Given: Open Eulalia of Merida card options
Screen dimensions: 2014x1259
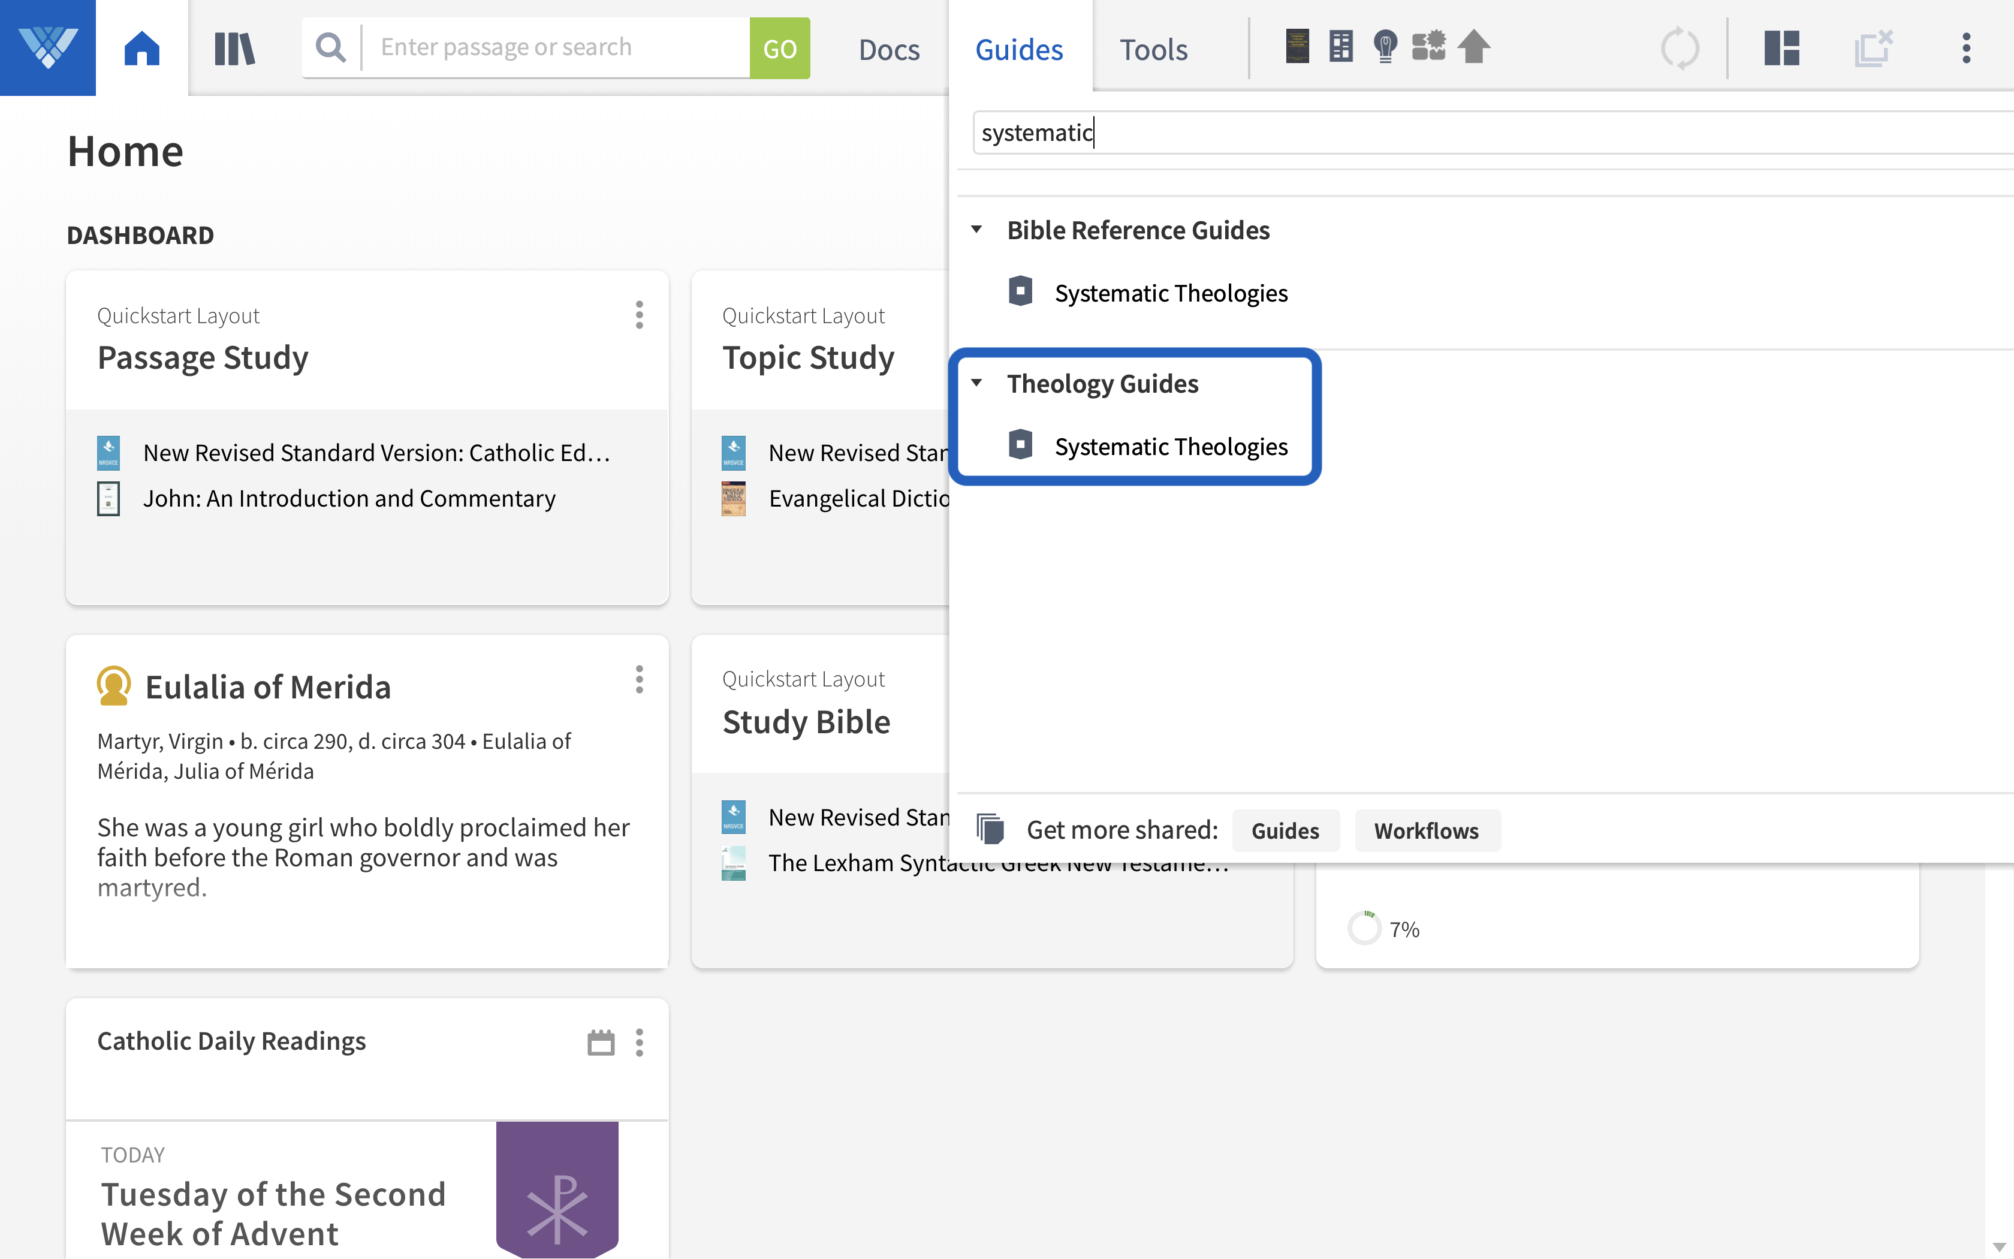Looking at the screenshot, I should [x=639, y=679].
